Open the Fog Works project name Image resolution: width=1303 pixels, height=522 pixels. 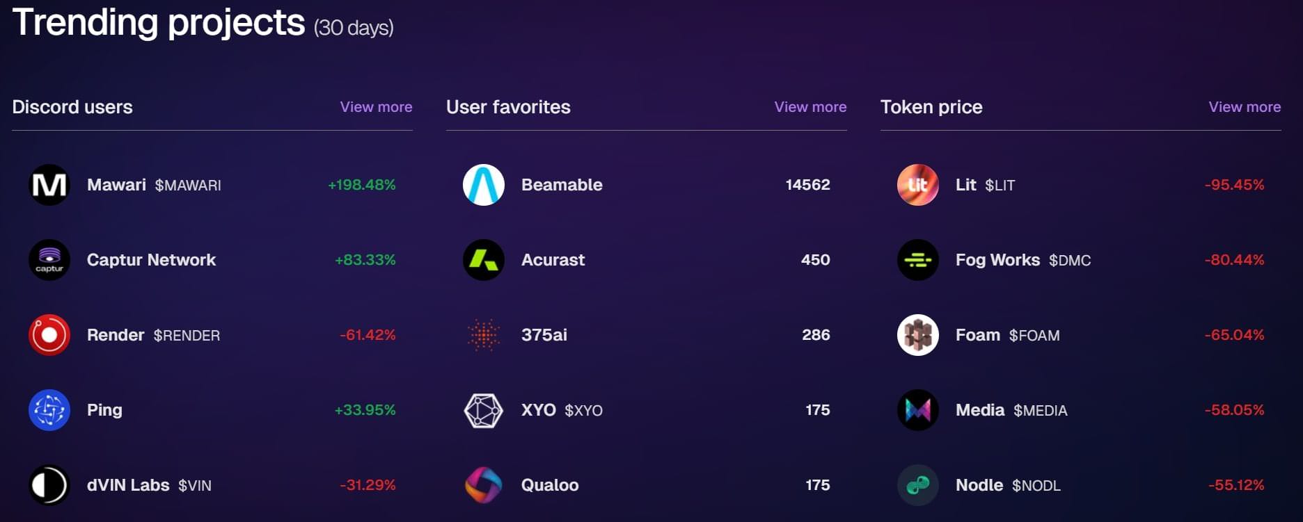click(x=997, y=260)
